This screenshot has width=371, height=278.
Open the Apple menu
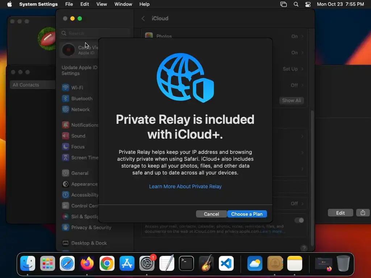coord(9,4)
